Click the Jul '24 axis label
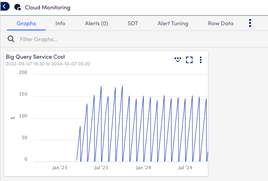This screenshot has height=181, width=268. pyautogui.click(x=185, y=168)
